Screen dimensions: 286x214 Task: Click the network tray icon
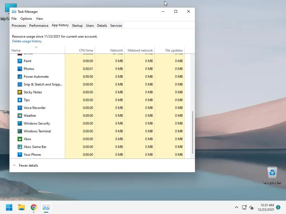coord(244,207)
